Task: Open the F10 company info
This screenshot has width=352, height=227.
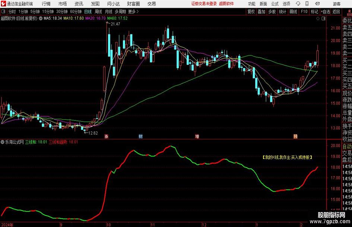Action: click(x=304, y=12)
